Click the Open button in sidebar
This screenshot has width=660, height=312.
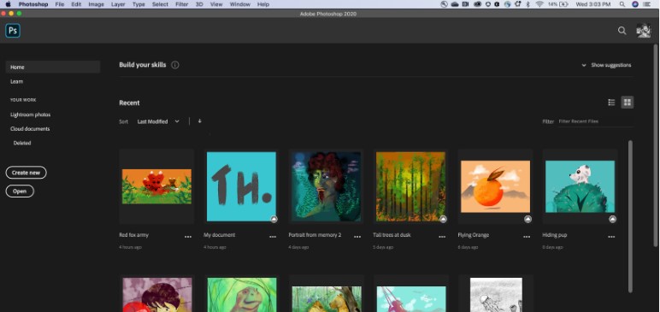point(20,191)
